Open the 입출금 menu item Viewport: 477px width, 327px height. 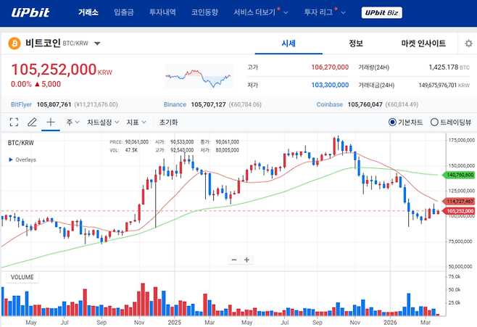[x=123, y=12]
